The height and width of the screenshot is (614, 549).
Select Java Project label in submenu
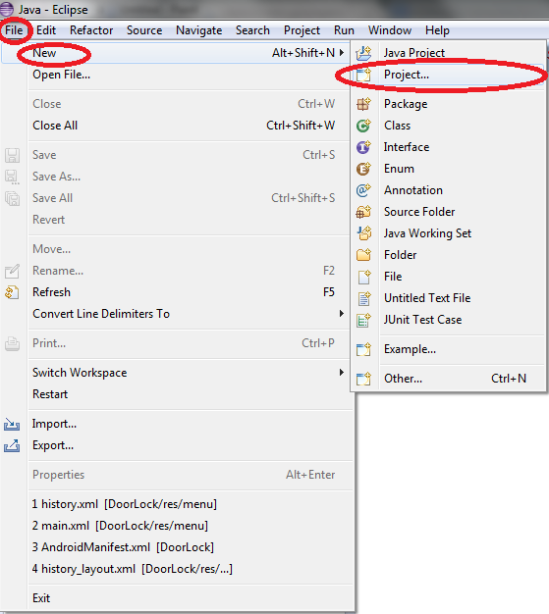pyautogui.click(x=414, y=52)
